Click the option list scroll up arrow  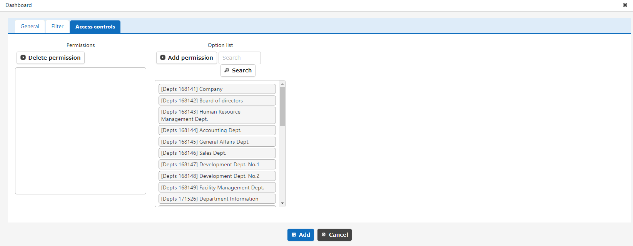(x=282, y=84)
